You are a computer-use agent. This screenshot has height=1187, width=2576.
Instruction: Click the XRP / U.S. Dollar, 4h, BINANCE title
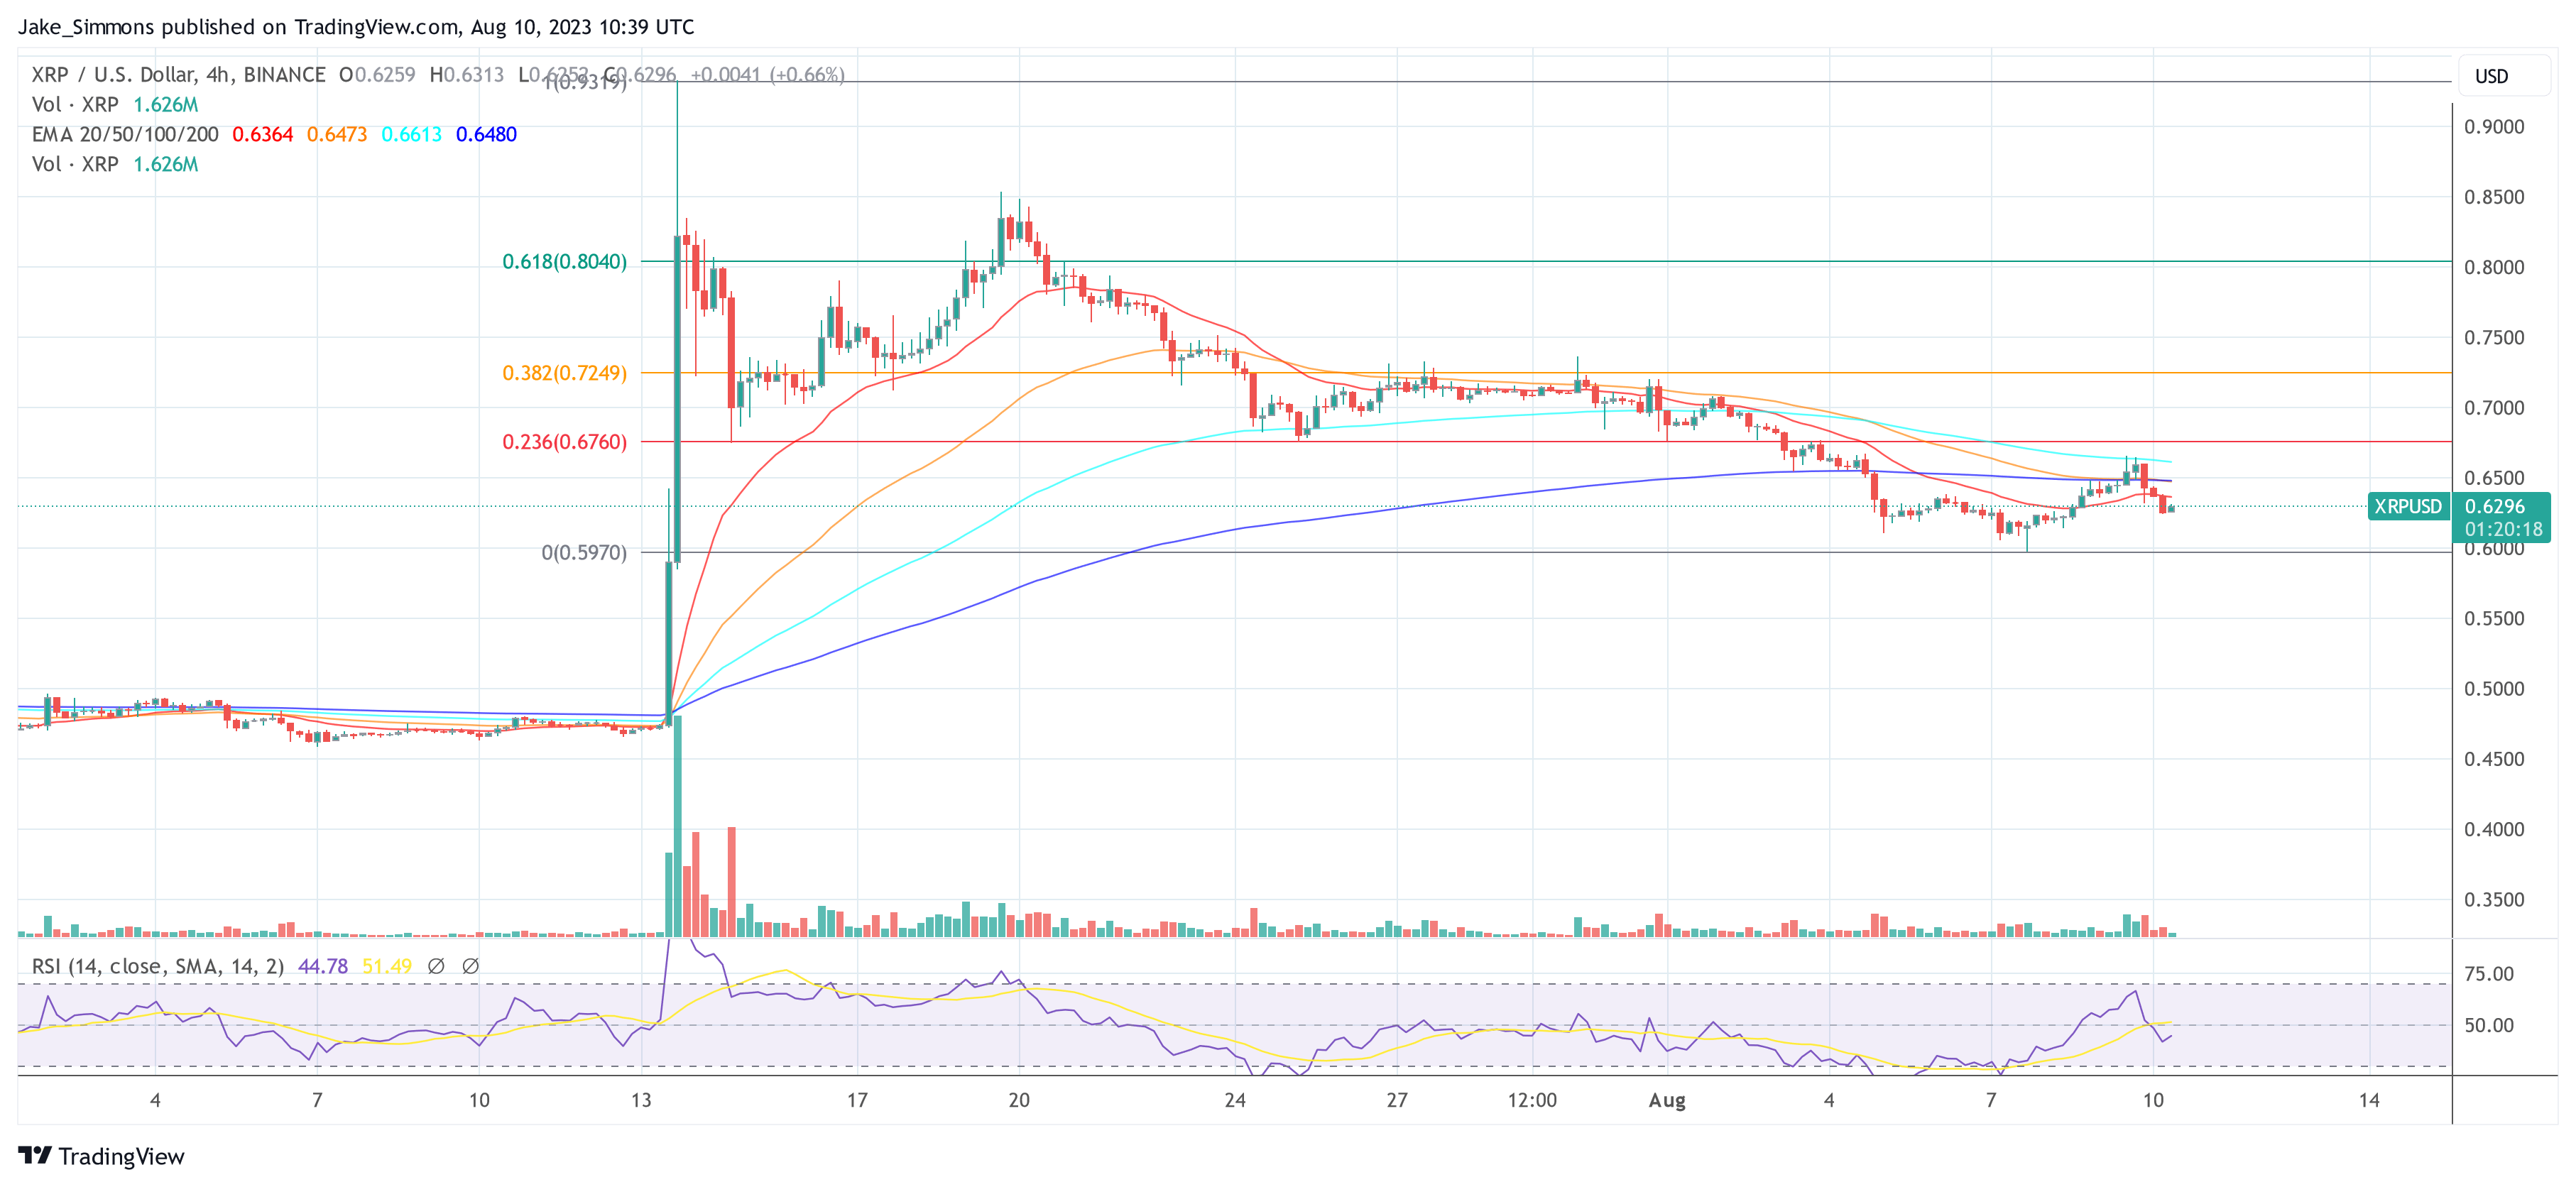point(179,74)
